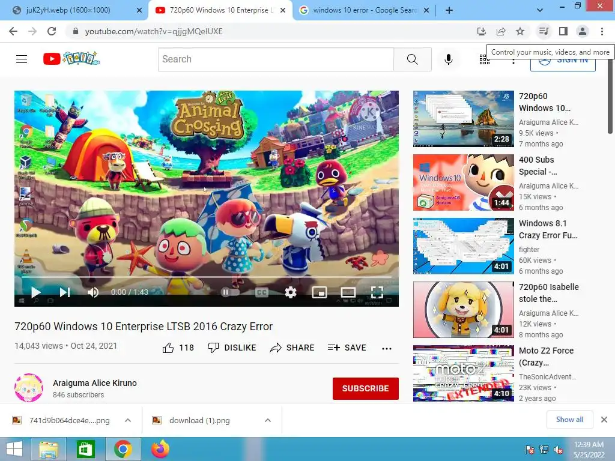Open Windows 8.1 Crazy Error video title
Viewport: 615px width, 461px height.
coord(548,229)
